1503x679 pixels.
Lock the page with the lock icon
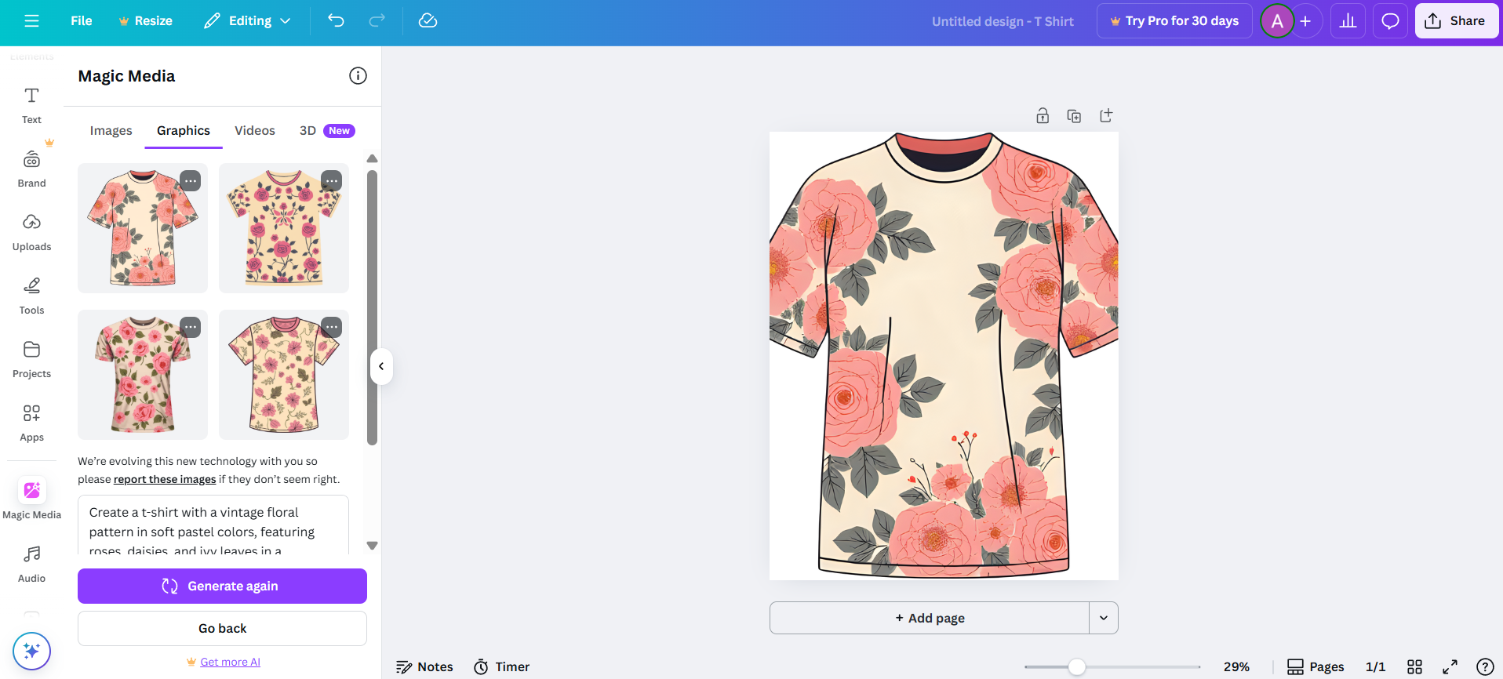(1043, 116)
